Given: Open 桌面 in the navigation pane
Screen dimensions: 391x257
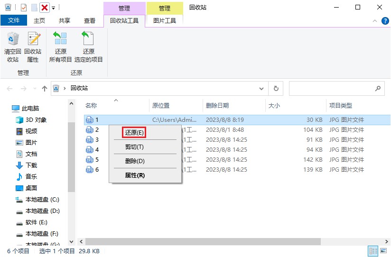Looking at the screenshot, I should pos(27,188).
